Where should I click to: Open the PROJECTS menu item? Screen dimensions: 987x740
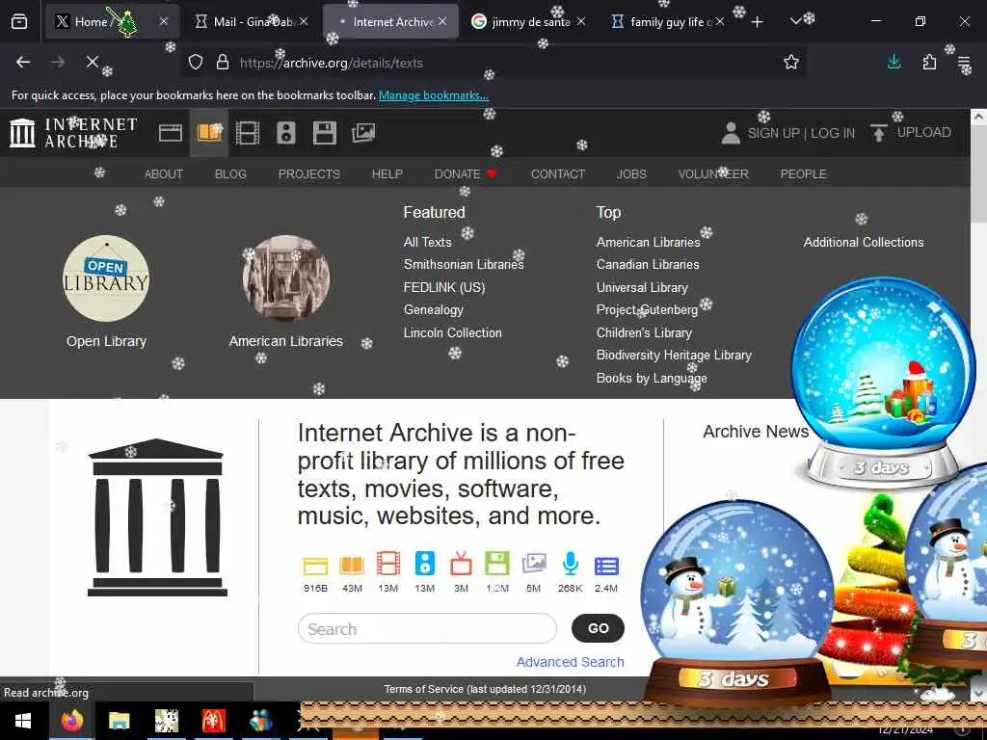click(309, 174)
